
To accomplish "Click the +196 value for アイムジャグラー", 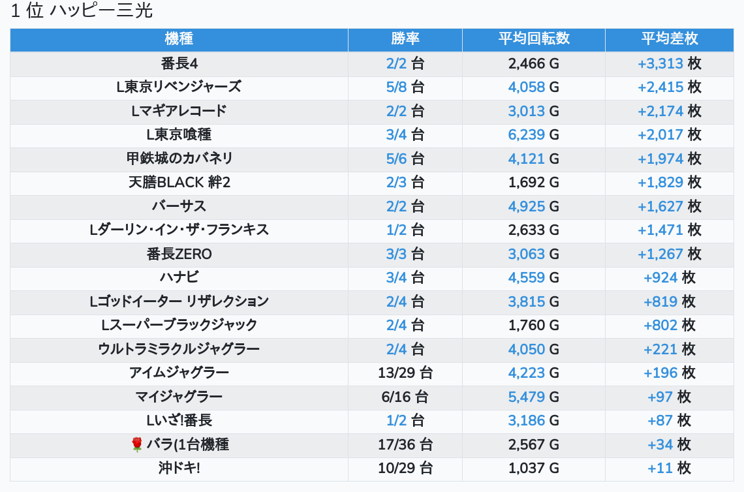I will [660, 373].
